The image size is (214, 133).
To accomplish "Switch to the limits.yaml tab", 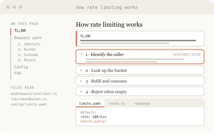I will (x=90, y=103).
